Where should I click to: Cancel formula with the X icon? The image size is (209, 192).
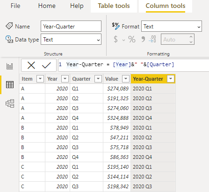coord(31,65)
